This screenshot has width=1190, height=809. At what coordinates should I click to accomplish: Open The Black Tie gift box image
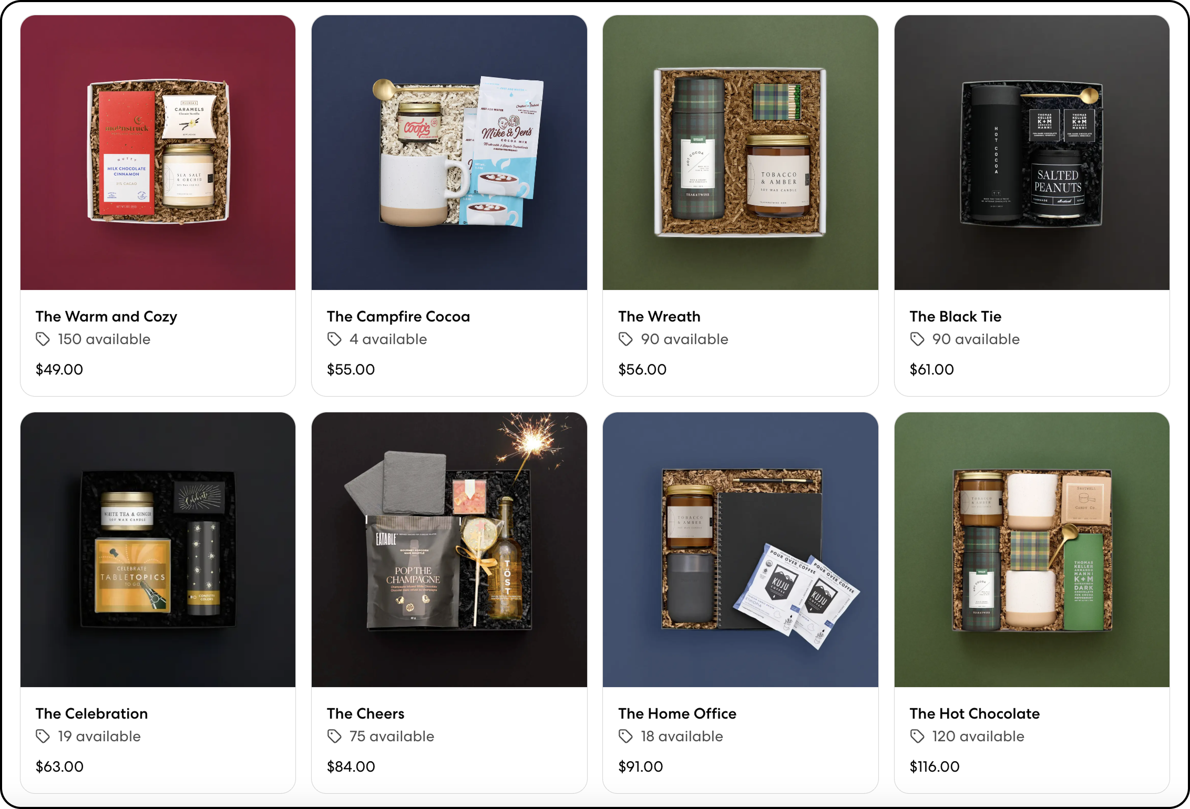(x=1032, y=152)
